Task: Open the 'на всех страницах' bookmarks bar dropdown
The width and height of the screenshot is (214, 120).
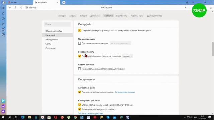Action: 120,43
